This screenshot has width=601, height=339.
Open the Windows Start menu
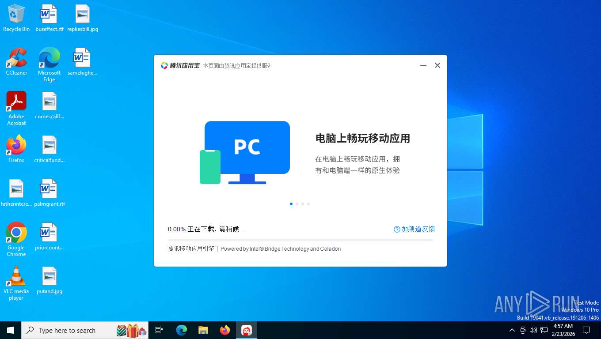[x=11, y=330]
